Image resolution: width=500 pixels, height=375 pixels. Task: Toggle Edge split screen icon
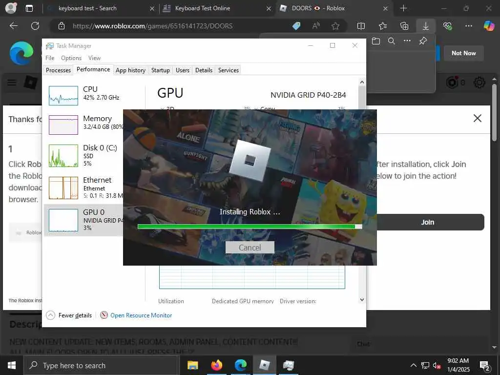(x=361, y=26)
